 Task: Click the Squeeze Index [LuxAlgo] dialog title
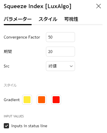[x=38, y=6]
